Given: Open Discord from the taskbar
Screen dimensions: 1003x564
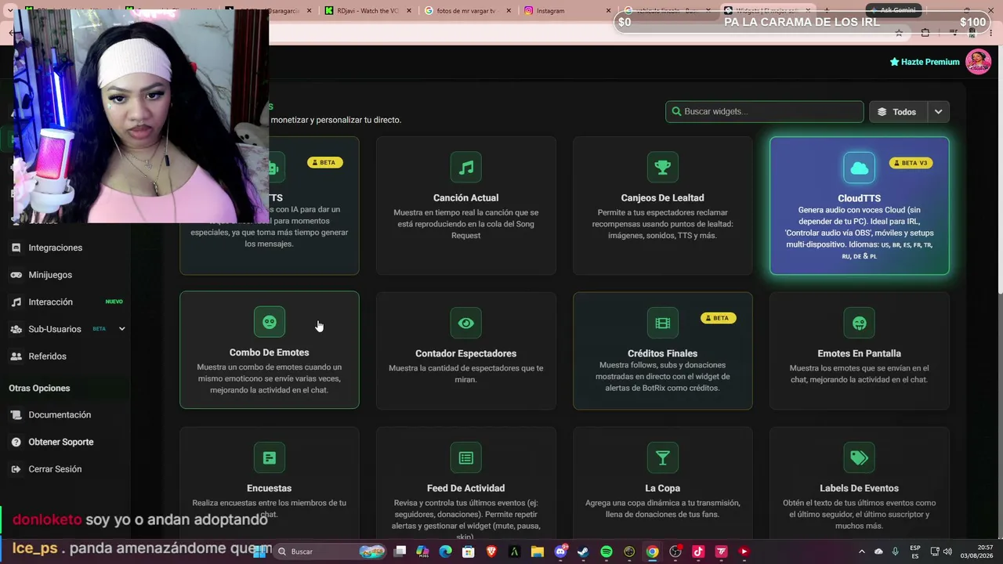Looking at the screenshot, I should 560,551.
